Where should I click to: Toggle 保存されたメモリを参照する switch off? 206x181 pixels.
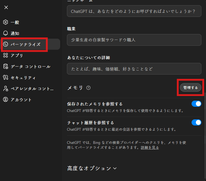[x=196, y=104]
